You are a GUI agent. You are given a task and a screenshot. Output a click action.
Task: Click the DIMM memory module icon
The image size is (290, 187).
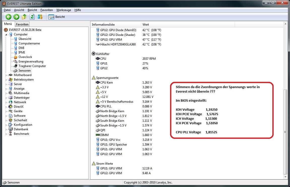(x=98, y=135)
